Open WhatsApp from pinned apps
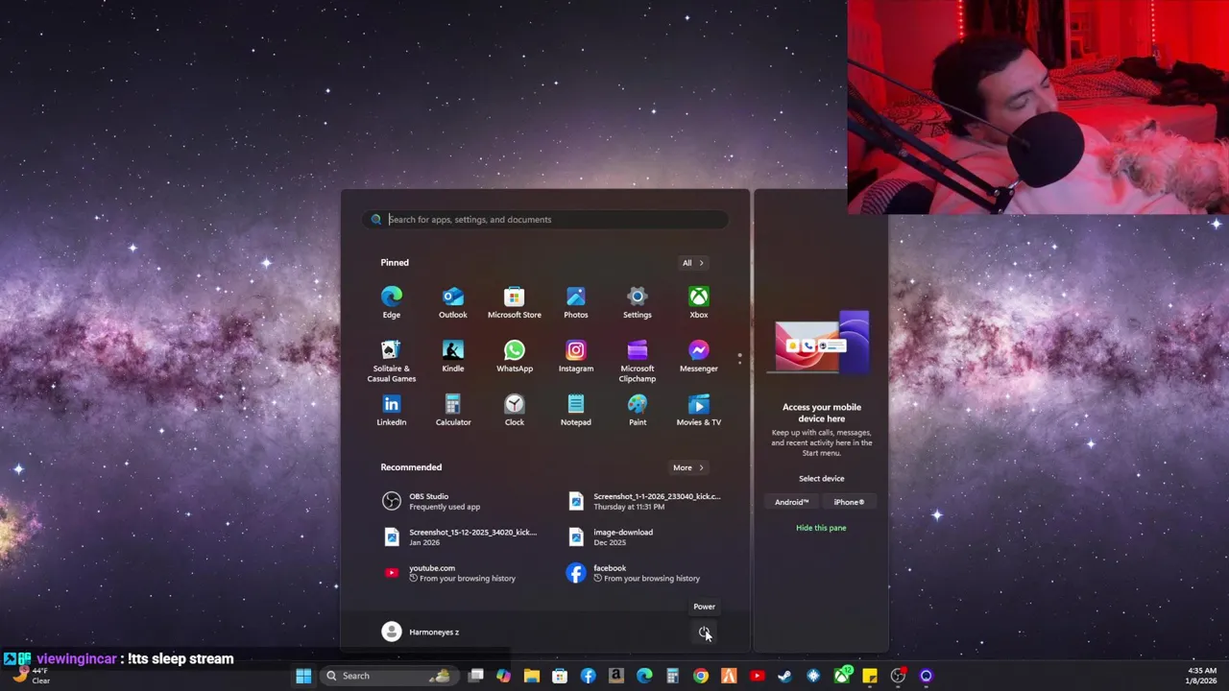Screen dimensions: 1229x691 [x=515, y=356]
